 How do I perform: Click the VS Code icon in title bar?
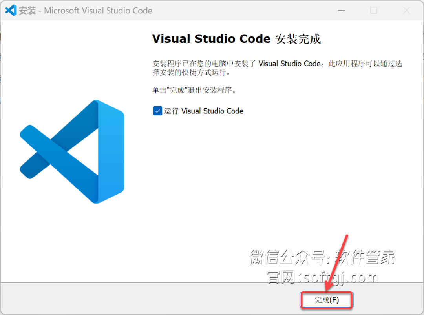click(x=11, y=11)
